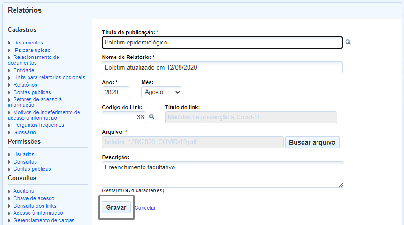The width and height of the screenshot is (404, 225).
Task: Open the Relatórios sidebar link
Action: (x=25, y=85)
